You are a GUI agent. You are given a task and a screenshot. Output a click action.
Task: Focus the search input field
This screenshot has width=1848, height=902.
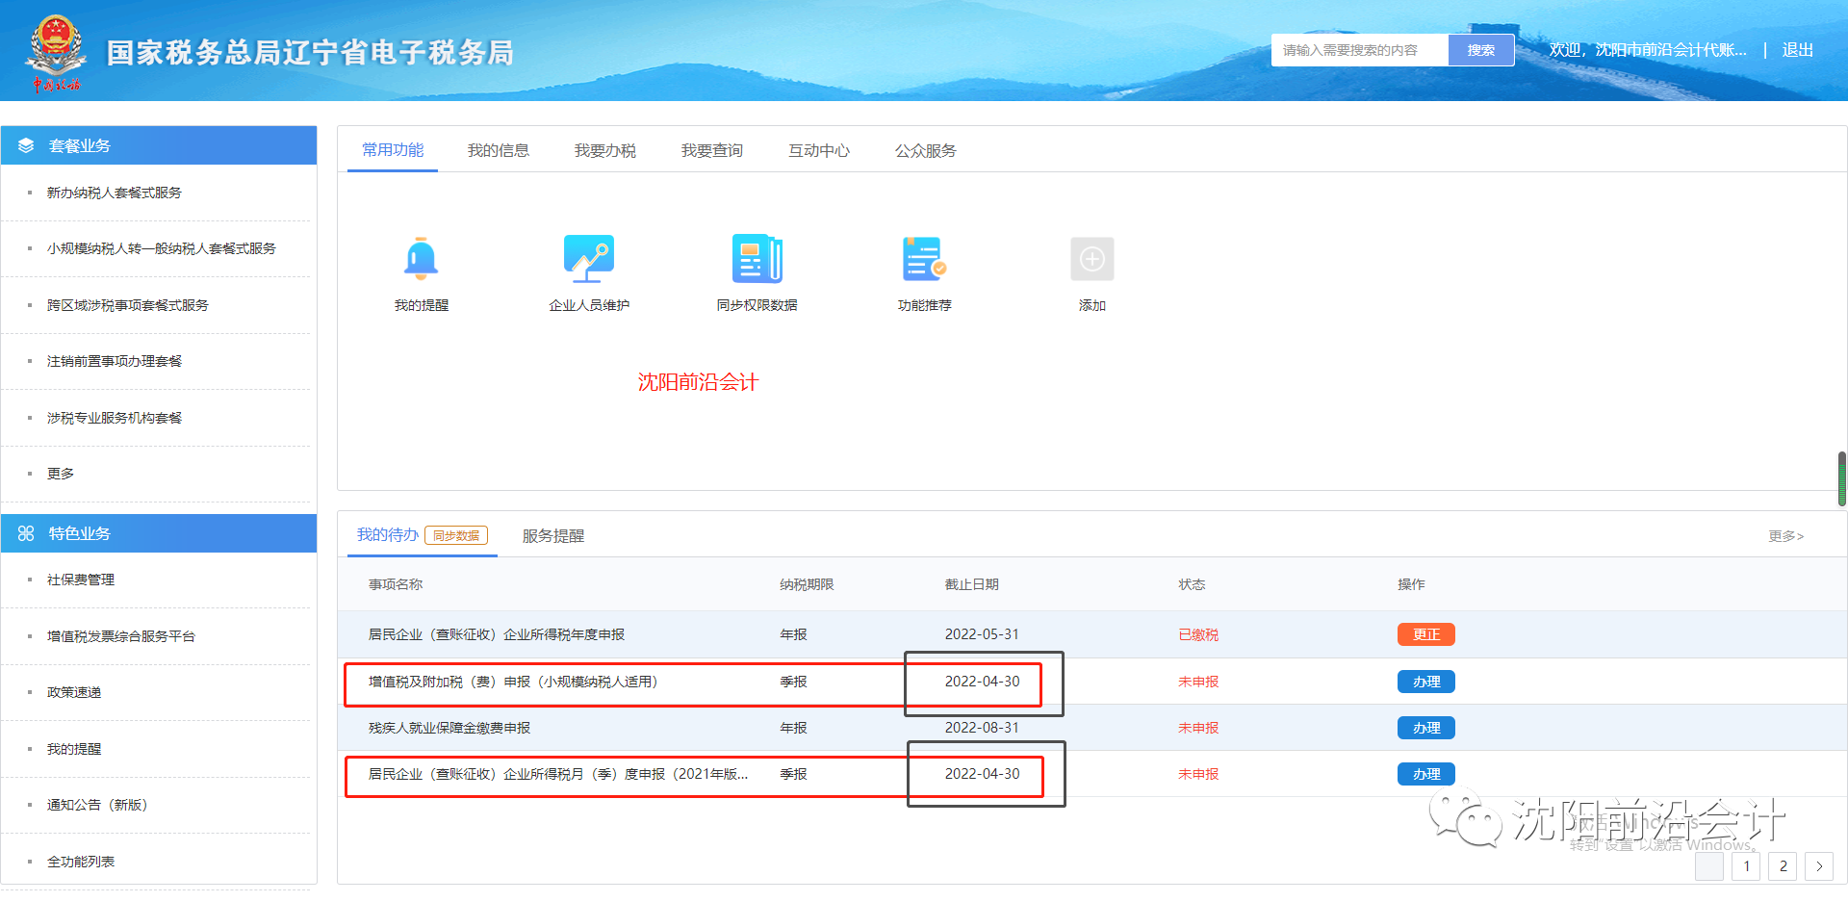point(1360,50)
